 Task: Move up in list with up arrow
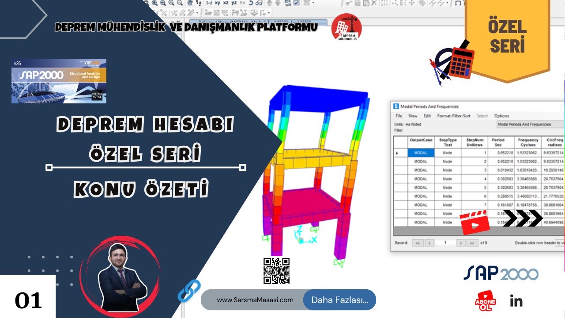[x=269, y=3]
